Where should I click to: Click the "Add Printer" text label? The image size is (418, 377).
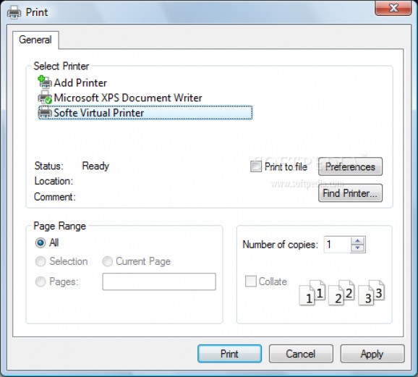tap(80, 82)
